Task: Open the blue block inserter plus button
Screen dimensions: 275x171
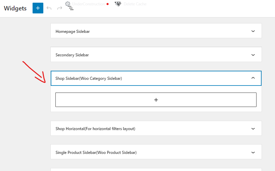Action: tap(38, 8)
